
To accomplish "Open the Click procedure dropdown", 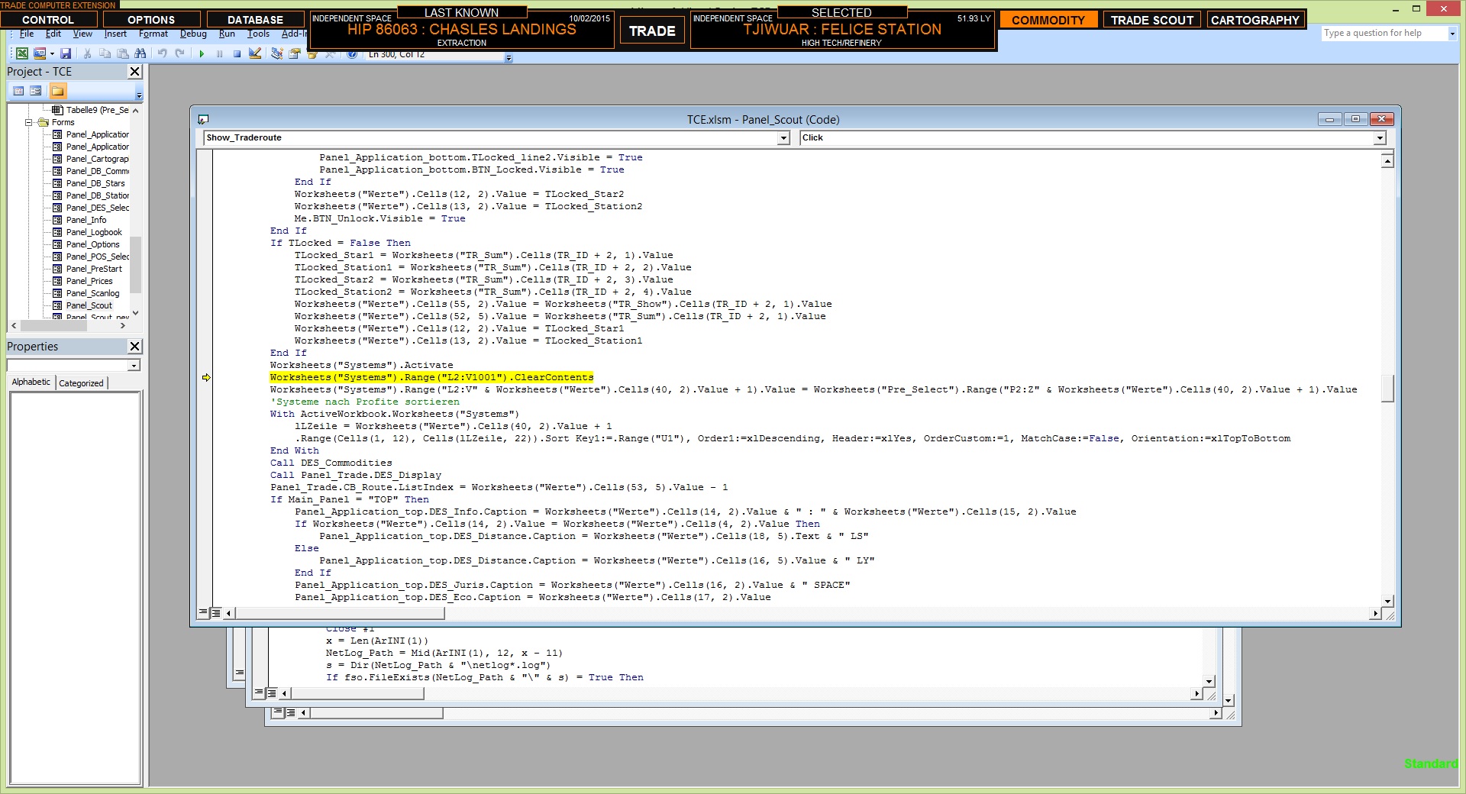I will click(x=1380, y=138).
